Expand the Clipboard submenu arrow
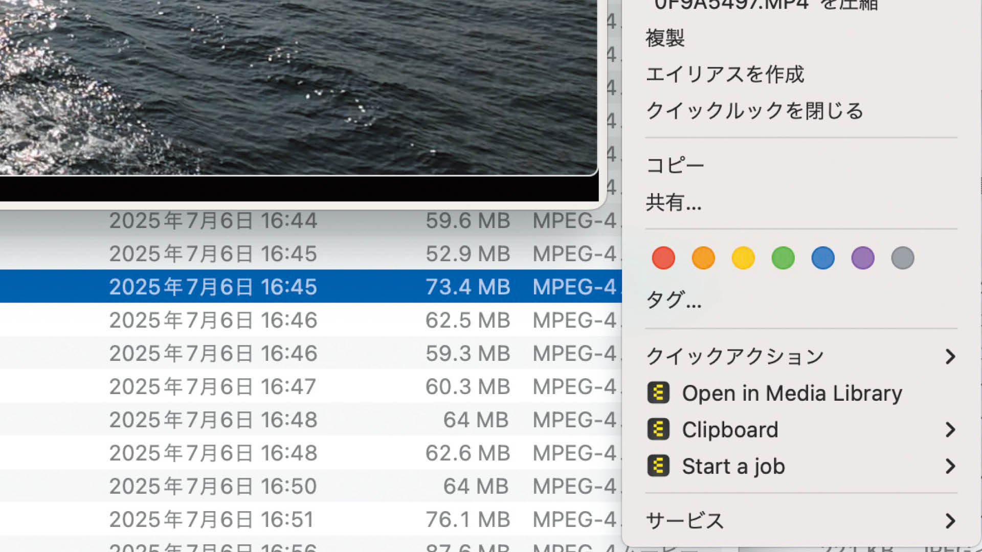The width and height of the screenshot is (982, 552). [x=950, y=430]
